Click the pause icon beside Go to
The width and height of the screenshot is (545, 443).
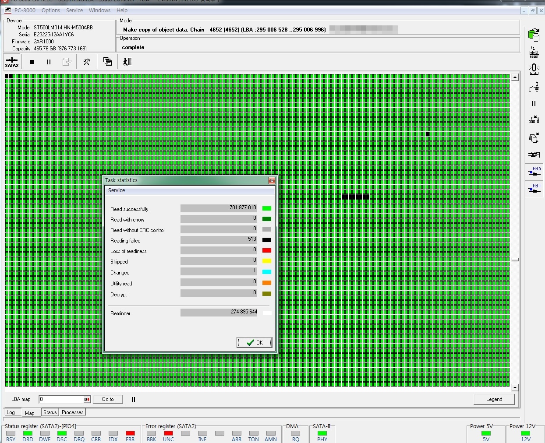click(x=133, y=399)
